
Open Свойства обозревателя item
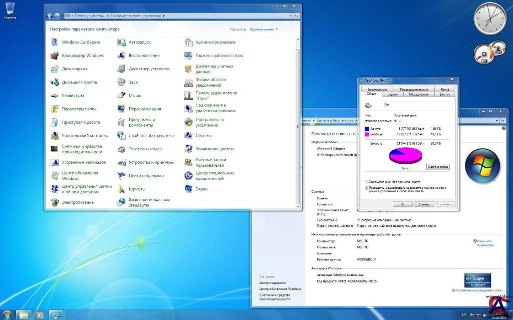coord(146,135)
